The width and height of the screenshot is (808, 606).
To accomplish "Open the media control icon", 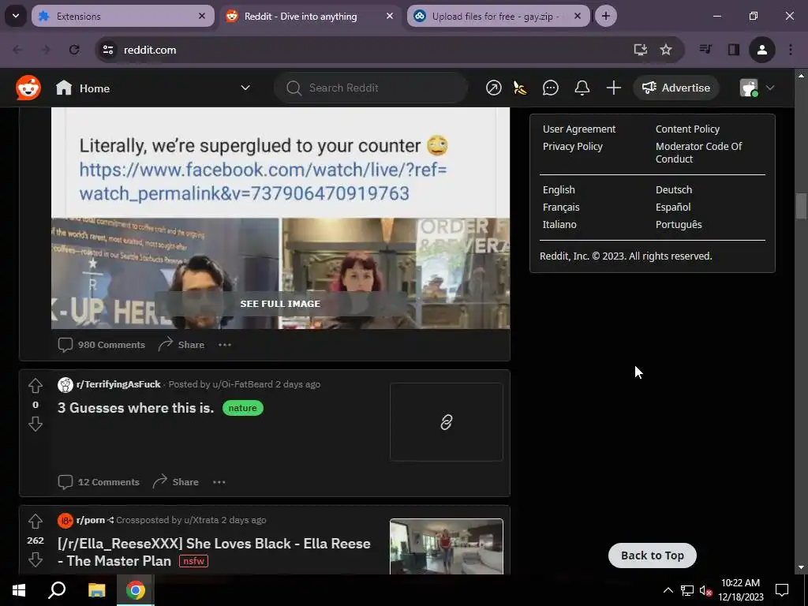I will pos(705,50).
